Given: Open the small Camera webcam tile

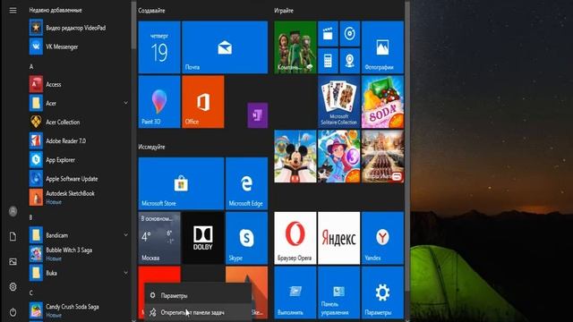Looking at the screenshot, I should (x=350, y=61).
